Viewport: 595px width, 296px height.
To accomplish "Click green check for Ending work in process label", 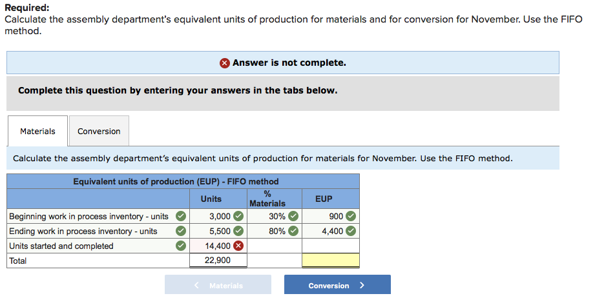I will 182,231.
